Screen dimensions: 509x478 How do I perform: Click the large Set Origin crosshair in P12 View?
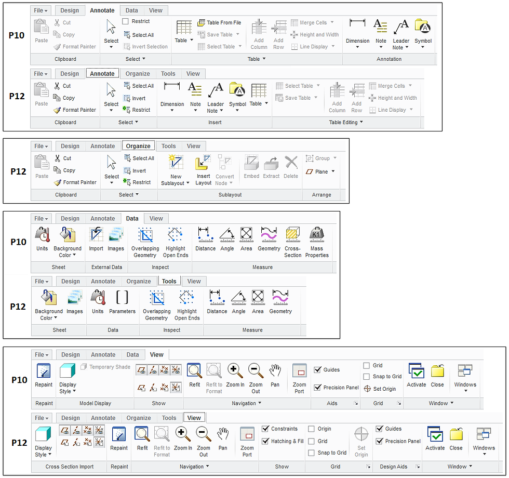point(361,434)
